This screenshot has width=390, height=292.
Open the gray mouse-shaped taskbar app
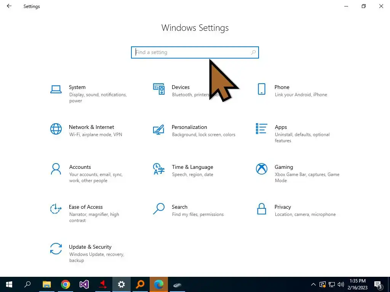coord(177,285)
